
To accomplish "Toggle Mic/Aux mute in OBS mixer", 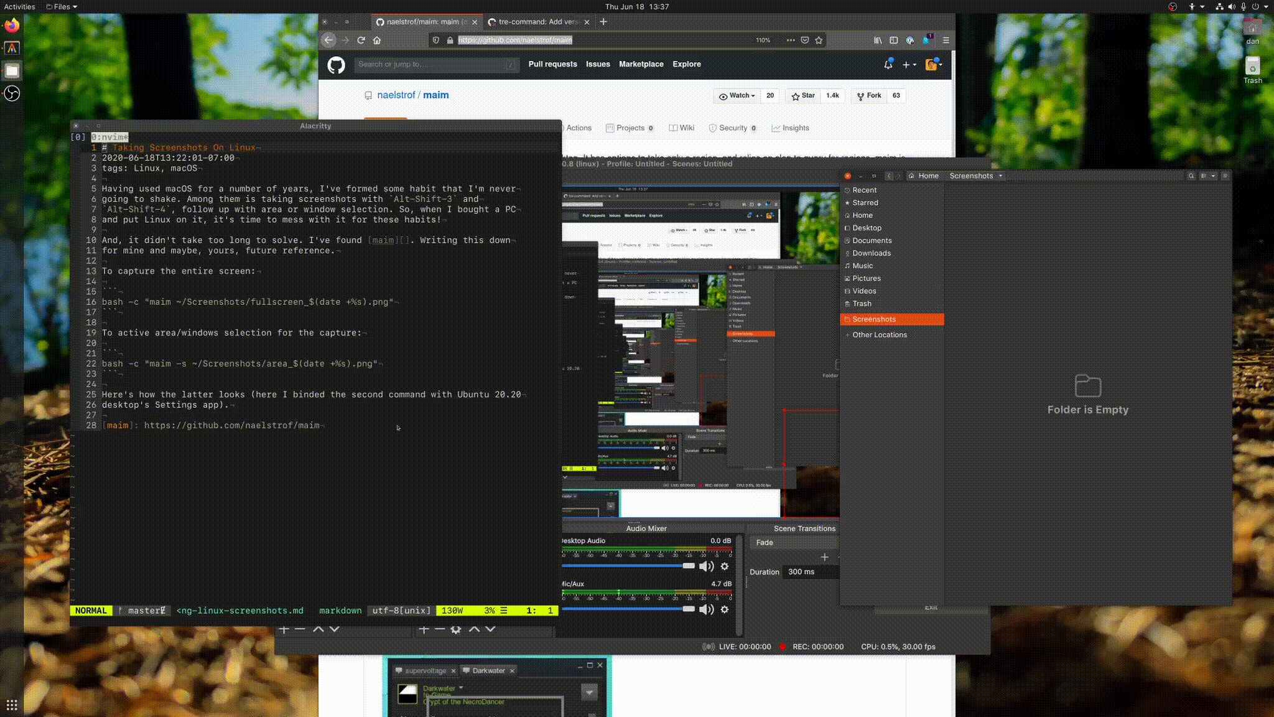I will (706, 609).
